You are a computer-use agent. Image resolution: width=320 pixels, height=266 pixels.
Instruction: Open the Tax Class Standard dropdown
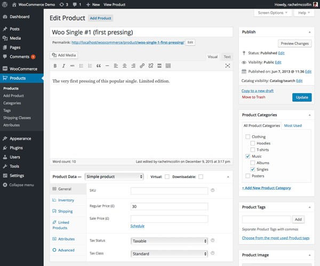pos(169,254)
